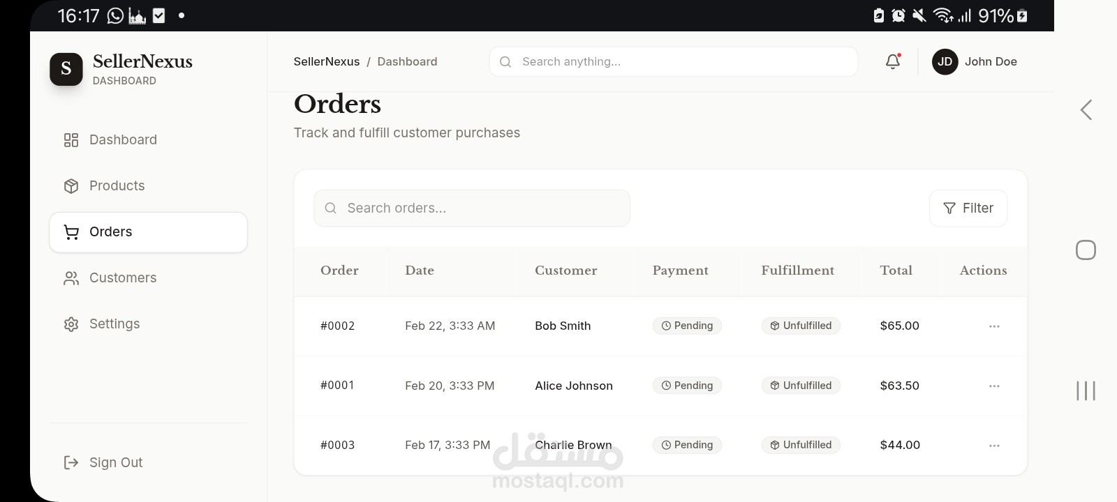Focus the Search anything field
The width and height of the screenshot is (1117, 502).
point(674,61)
